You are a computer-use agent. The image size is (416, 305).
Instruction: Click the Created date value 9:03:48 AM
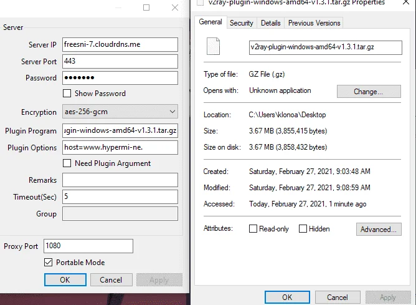[x=310, y=172]
